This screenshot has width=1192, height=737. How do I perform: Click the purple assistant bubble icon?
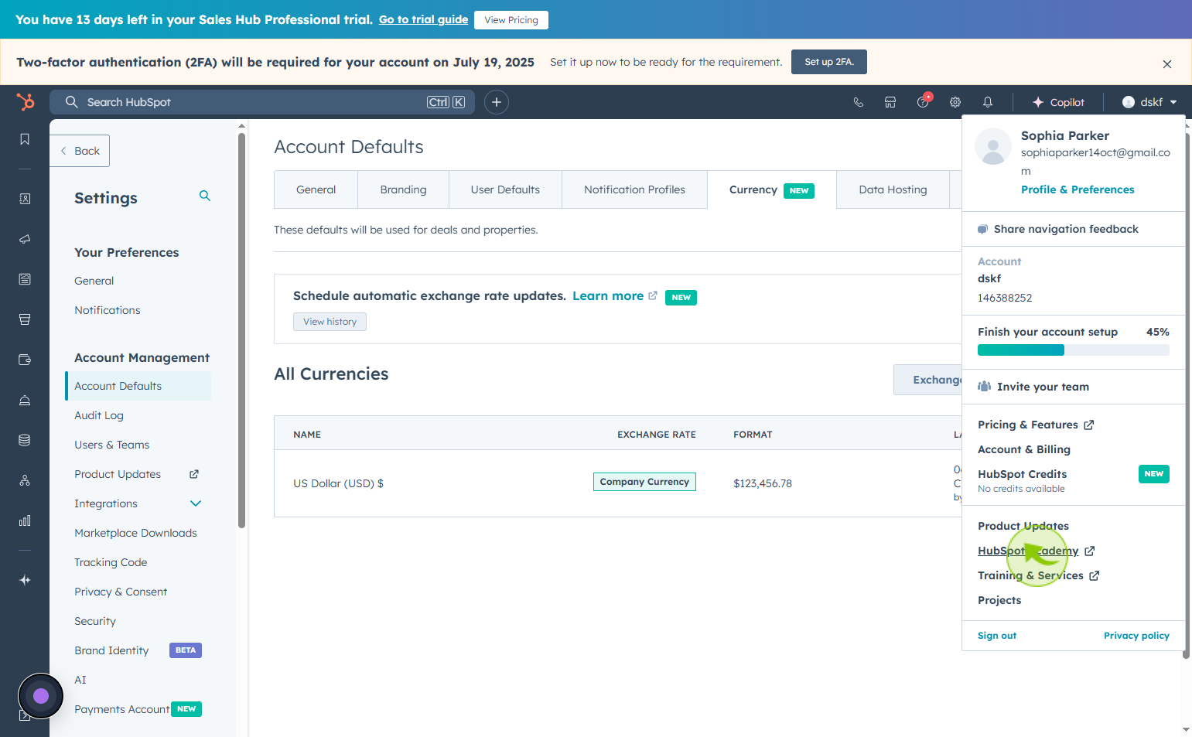click(x=41, y=696)
